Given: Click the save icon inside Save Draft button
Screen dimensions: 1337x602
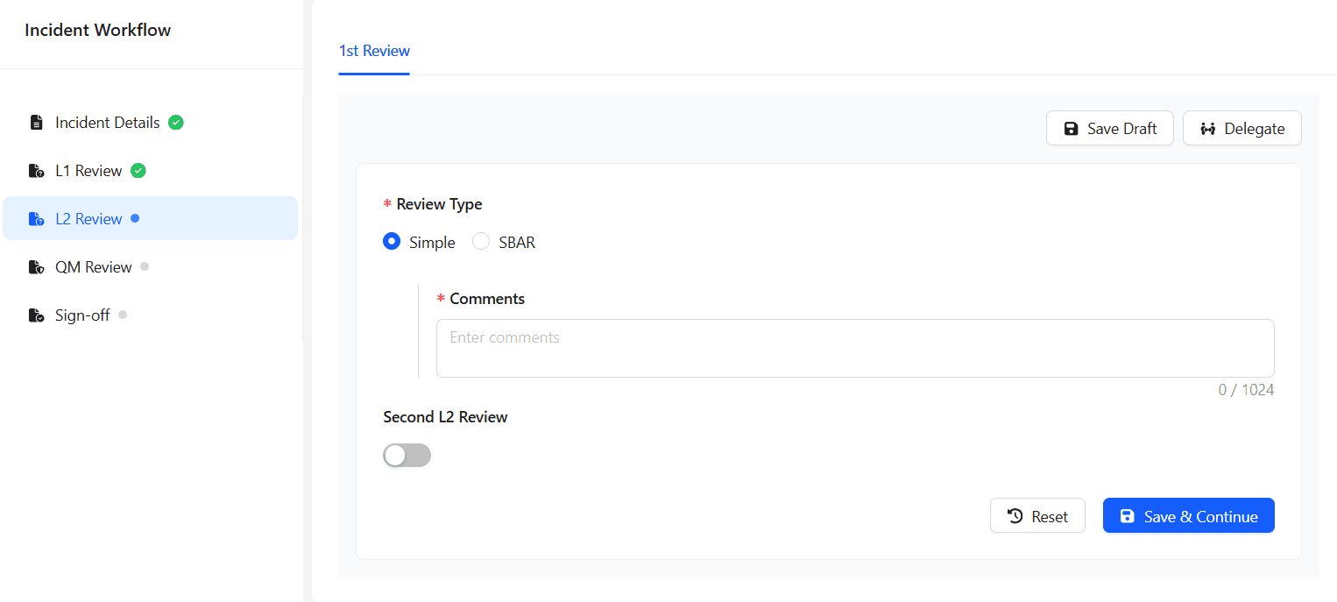Looking at the screenshot, I should pos(1071,128).
